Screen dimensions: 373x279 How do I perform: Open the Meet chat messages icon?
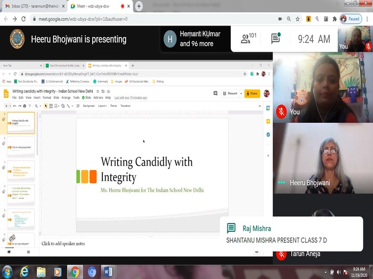[x=275, y=38]
